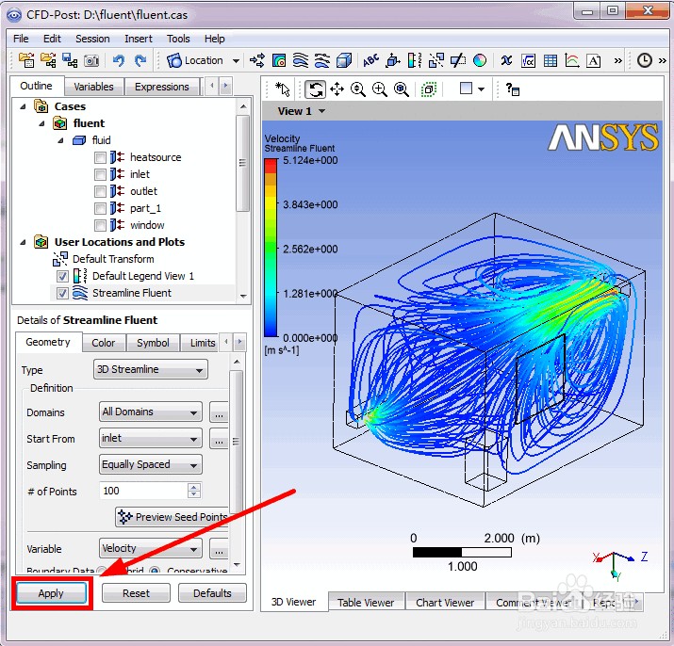Insert a Streamline from the toolbar

(x=301, y=60)
